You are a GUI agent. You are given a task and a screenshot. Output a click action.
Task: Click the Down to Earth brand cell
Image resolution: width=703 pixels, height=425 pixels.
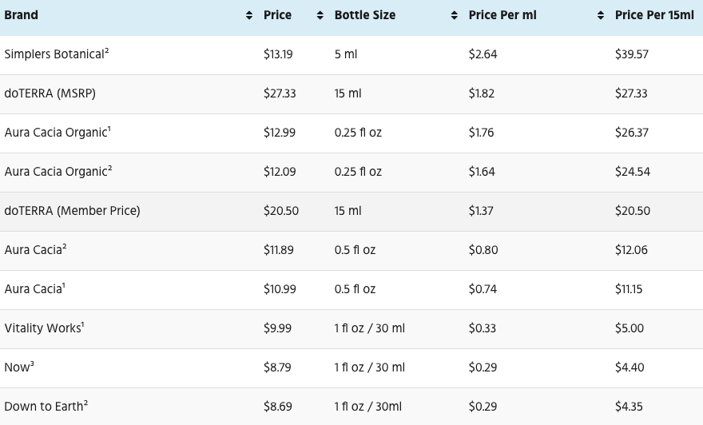46,406
